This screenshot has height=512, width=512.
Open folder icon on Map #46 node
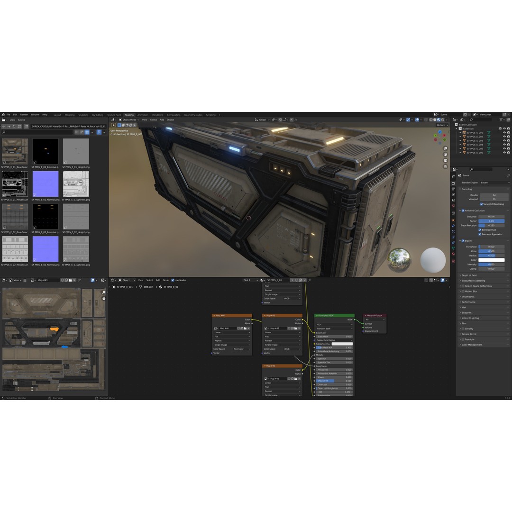(x=245, y=328)
